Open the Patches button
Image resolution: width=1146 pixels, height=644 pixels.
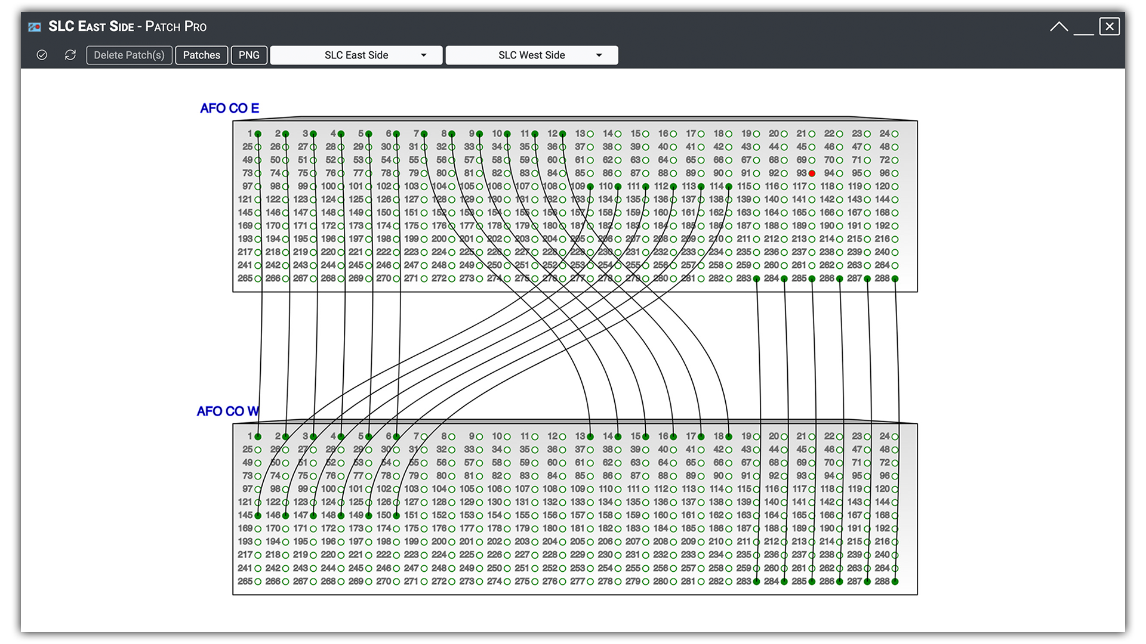(202, 55)
